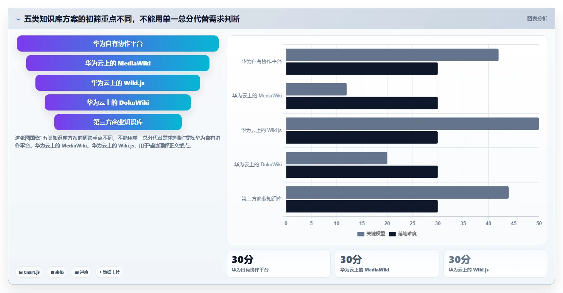Click the 关键权重 bar for 华为云上的 MediaWiki

(x=316, y=89)
